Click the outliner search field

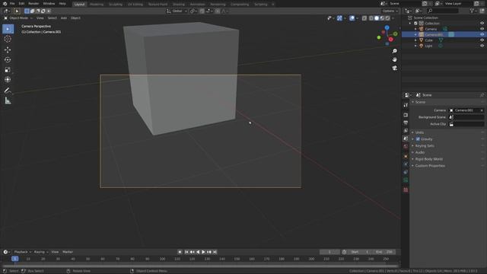[443, 11]
